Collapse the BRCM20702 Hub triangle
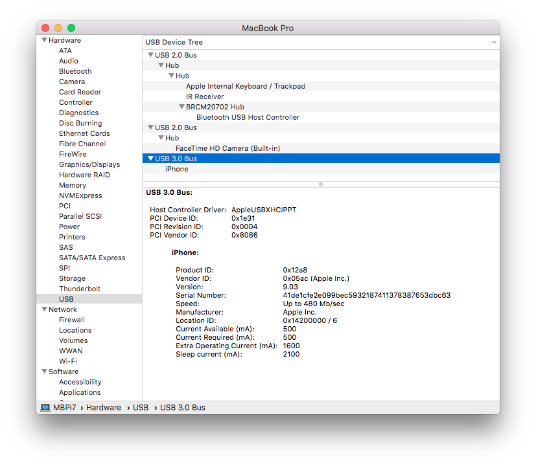 click(181, 107)
